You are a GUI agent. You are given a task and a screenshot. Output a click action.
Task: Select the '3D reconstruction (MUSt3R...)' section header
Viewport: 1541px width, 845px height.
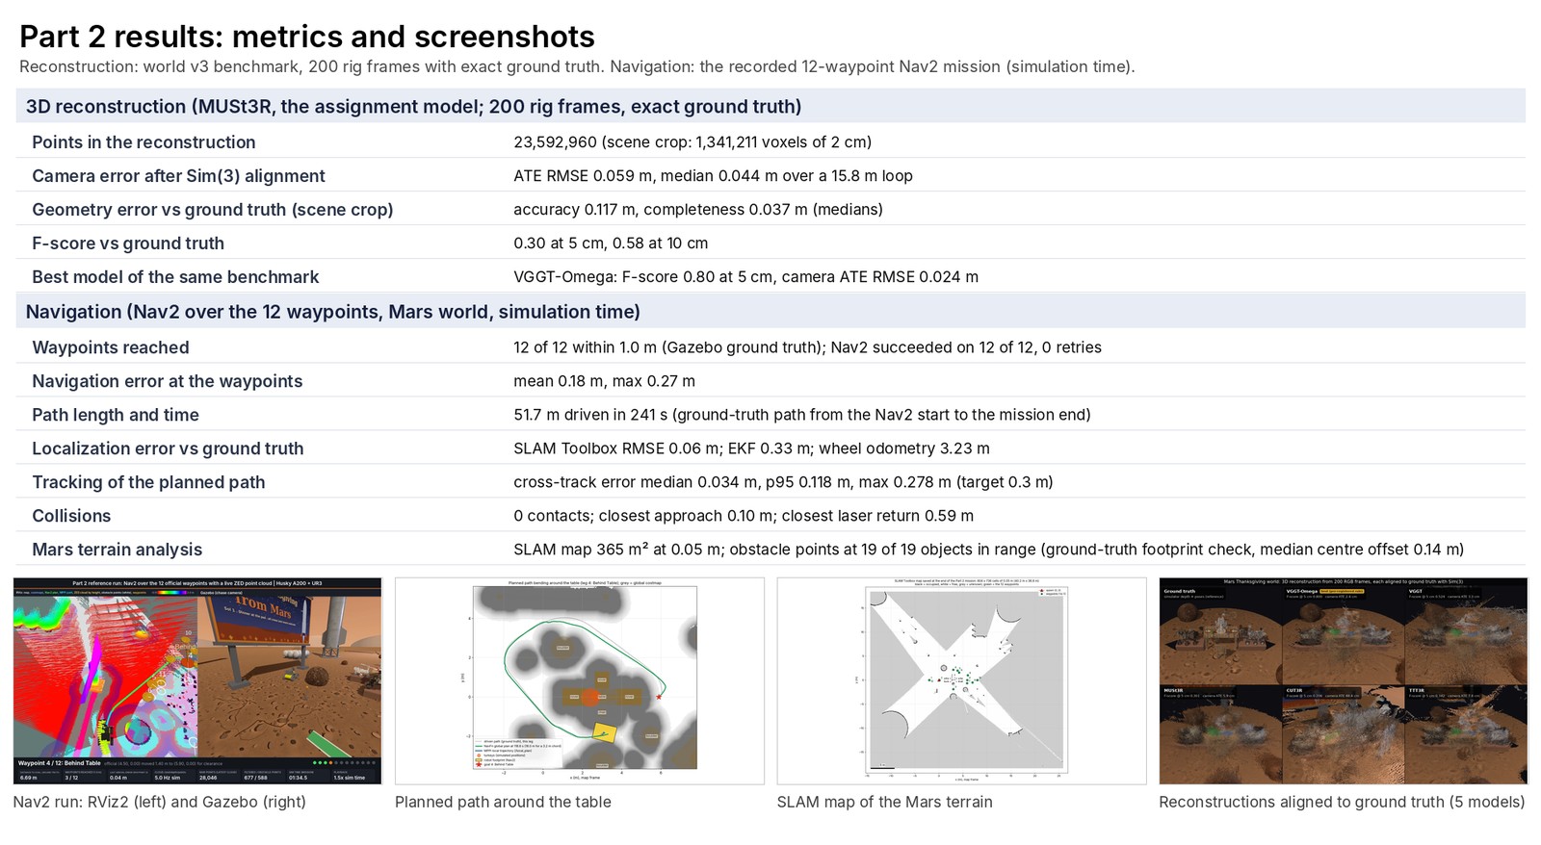tap(770, 106)
